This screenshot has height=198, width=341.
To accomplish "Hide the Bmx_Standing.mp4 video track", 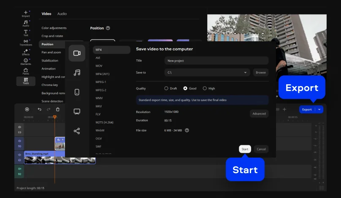I will [x=19, y=155].
